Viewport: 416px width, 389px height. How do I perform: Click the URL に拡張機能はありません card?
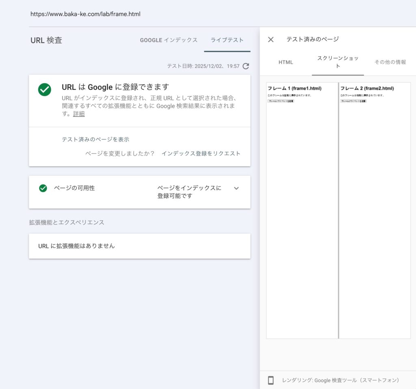point(139,246)
